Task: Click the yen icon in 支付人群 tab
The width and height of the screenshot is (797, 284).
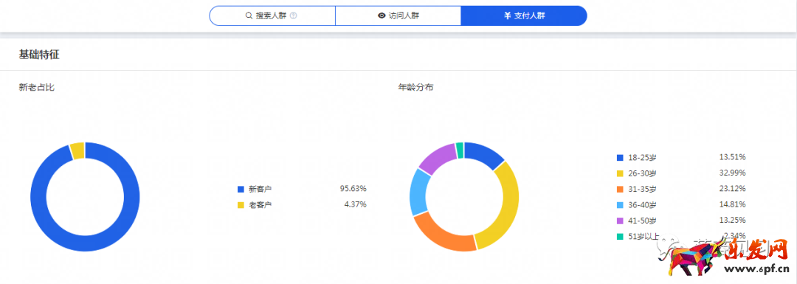Action: pos(507,15)
